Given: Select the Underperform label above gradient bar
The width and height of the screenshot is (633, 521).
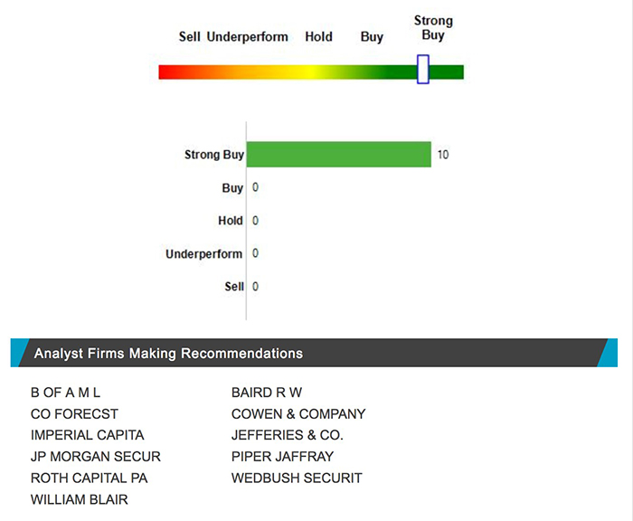Looking at the screenshot, I should 248,37.
